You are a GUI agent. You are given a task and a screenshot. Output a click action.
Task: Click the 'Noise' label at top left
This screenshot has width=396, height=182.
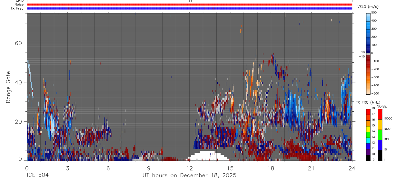click(19, 4)
